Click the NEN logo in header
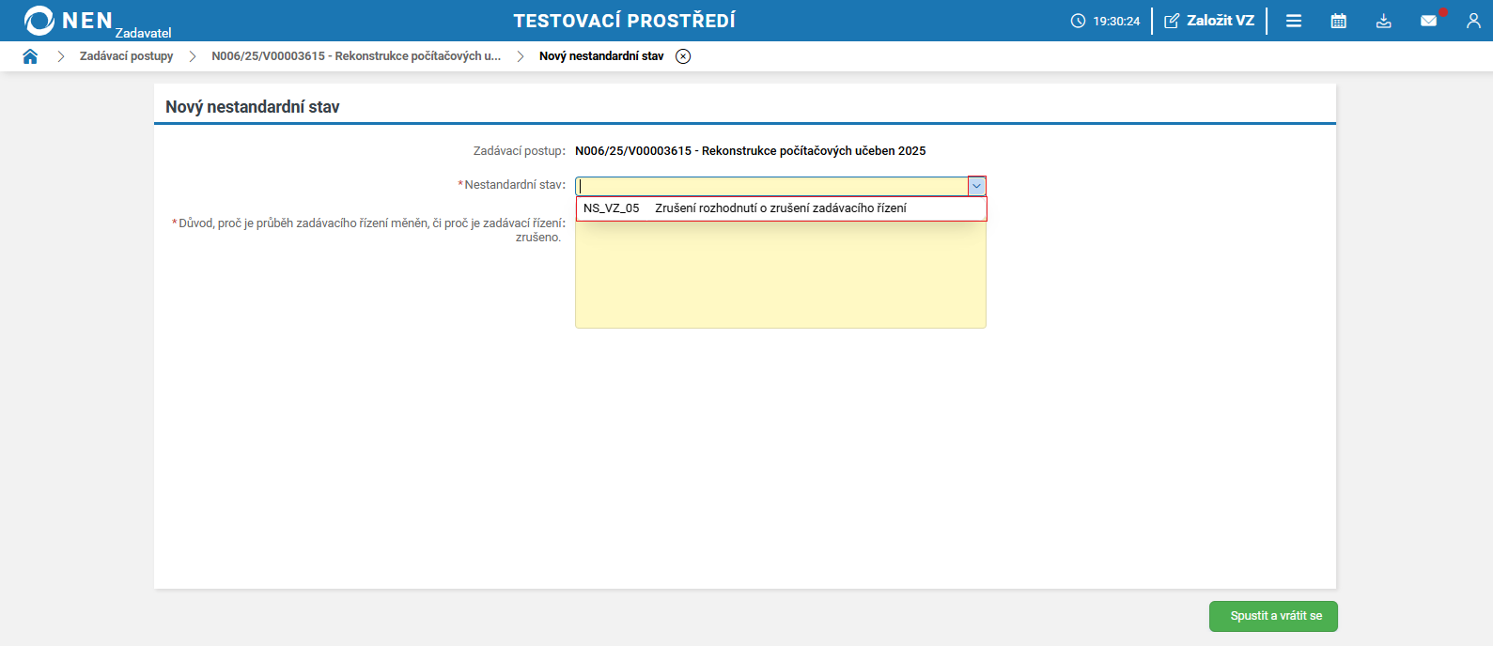 tap(68, 21)
